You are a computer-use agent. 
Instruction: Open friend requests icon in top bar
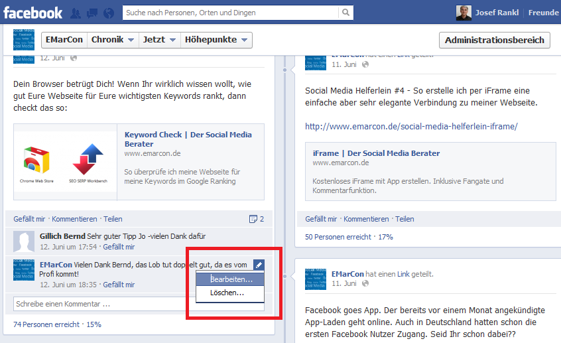[76, 13]
